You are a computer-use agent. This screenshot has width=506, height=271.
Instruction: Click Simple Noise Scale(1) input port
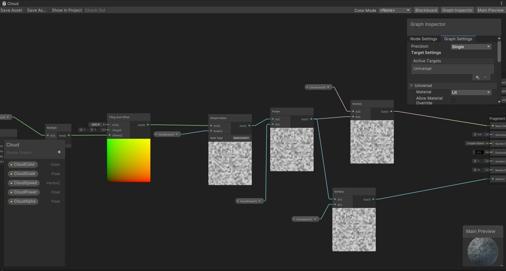coord(211,131)
